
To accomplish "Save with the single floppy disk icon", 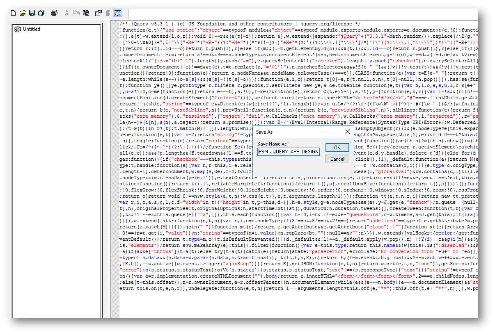I will pos(32,13).
